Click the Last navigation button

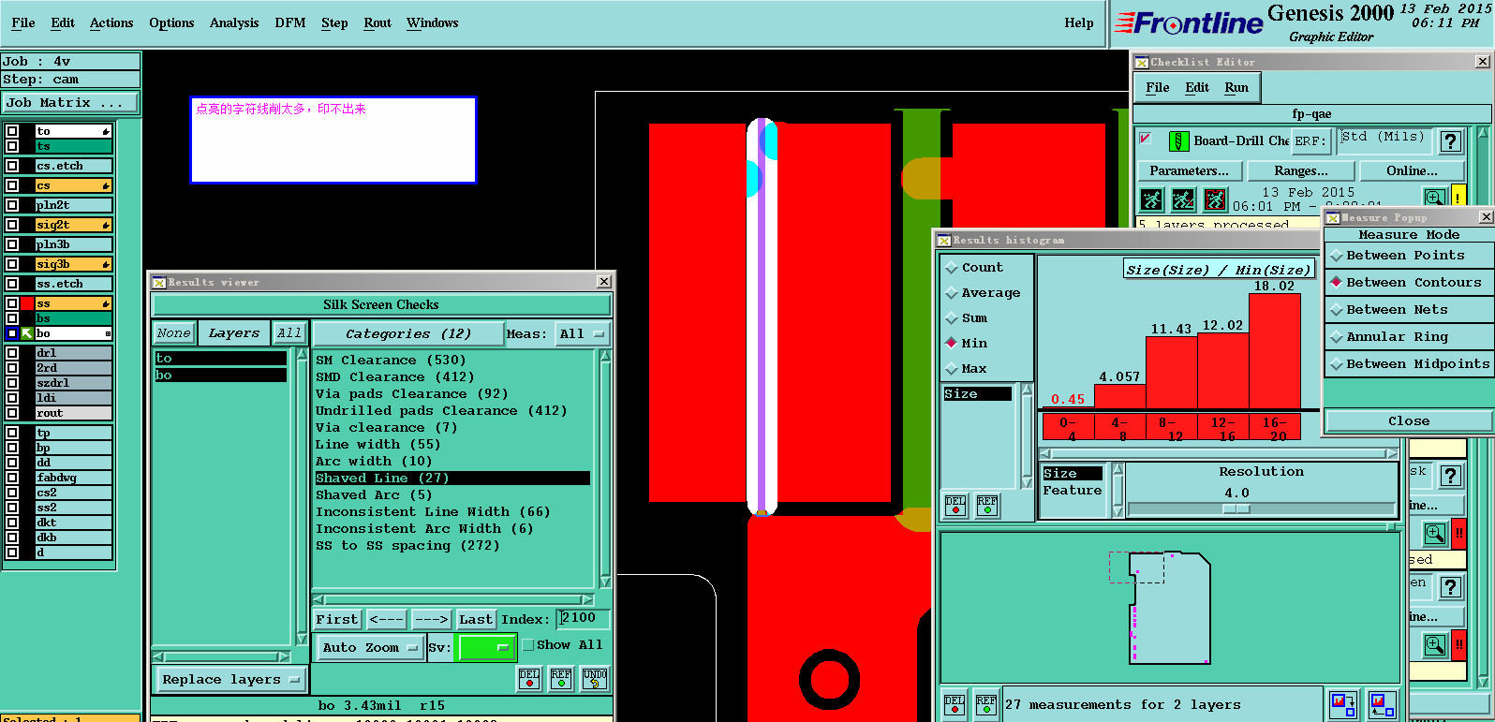click(x=476, y=619)
